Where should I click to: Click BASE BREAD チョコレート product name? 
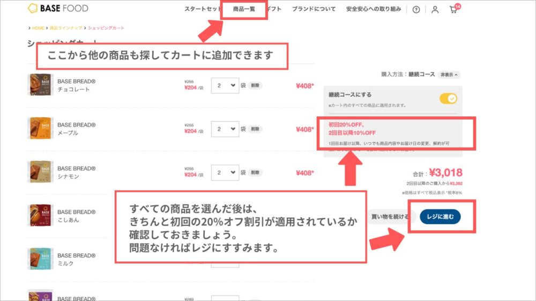point(76,85)
